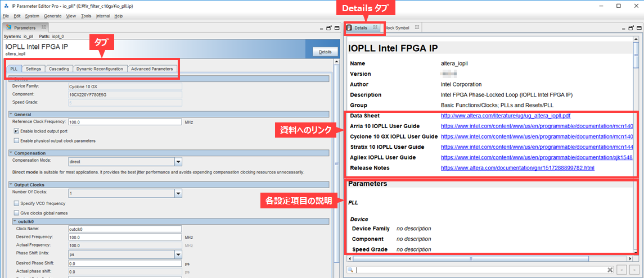The height and width of the screenshot is (278, 644).
Task: Open the Advanced Parameters tab
Action: click(152, 69)
